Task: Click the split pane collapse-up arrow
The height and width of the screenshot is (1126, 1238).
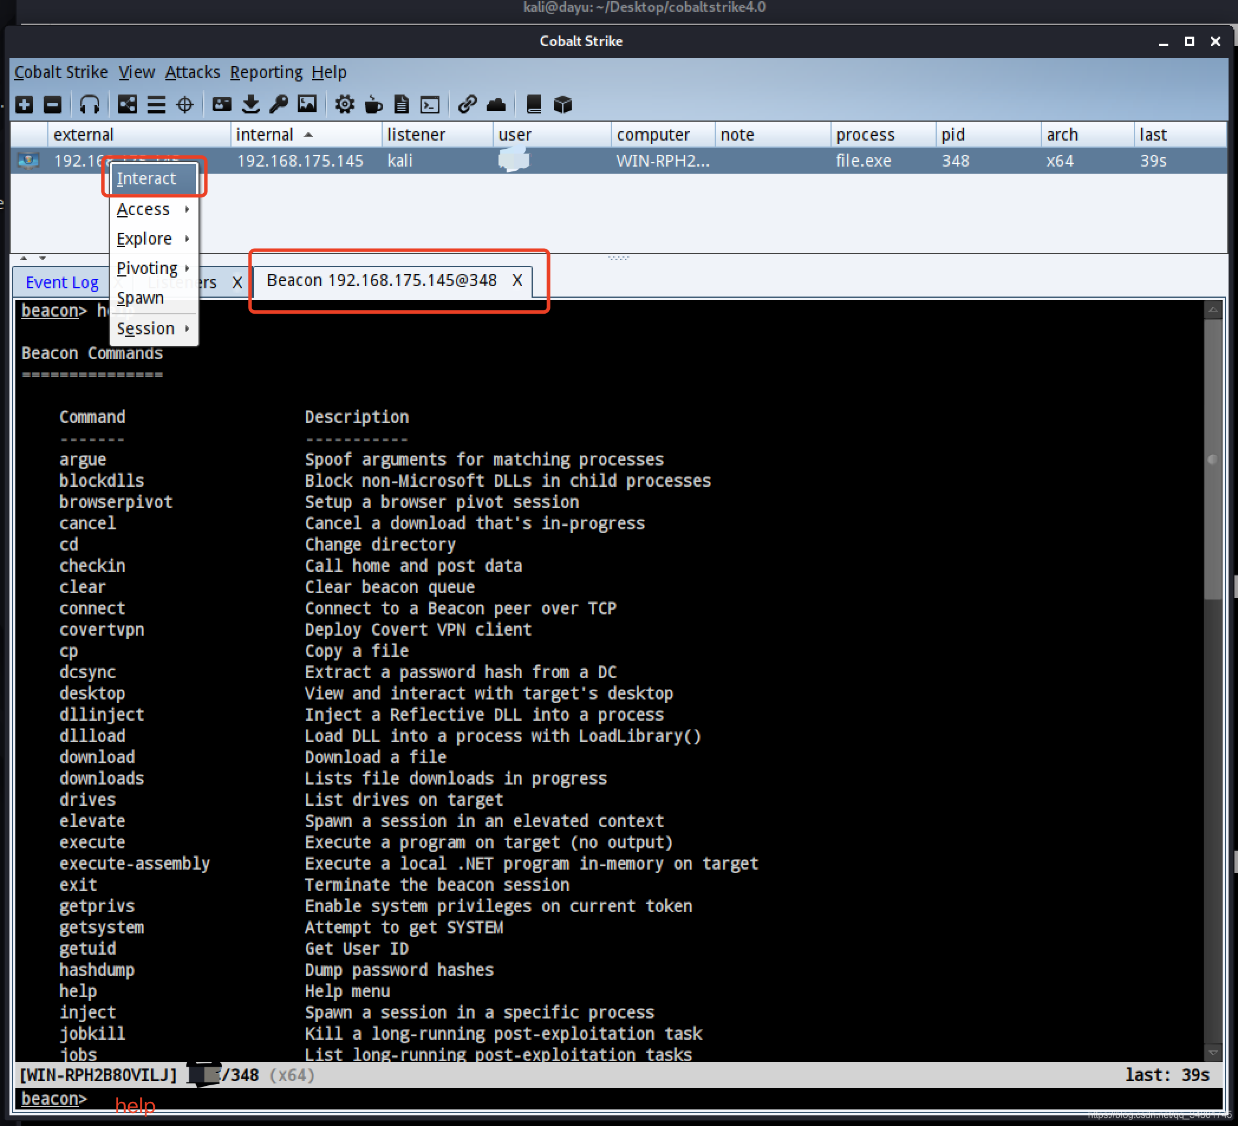Action: 24,258
